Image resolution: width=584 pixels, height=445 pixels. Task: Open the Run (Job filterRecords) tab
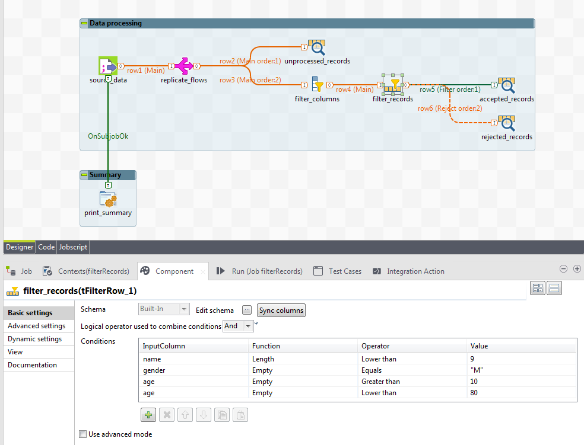260,271
